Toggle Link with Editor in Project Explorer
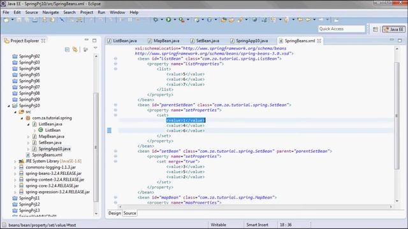This screenshot has width=408, height=229. [x=75, y=50]
